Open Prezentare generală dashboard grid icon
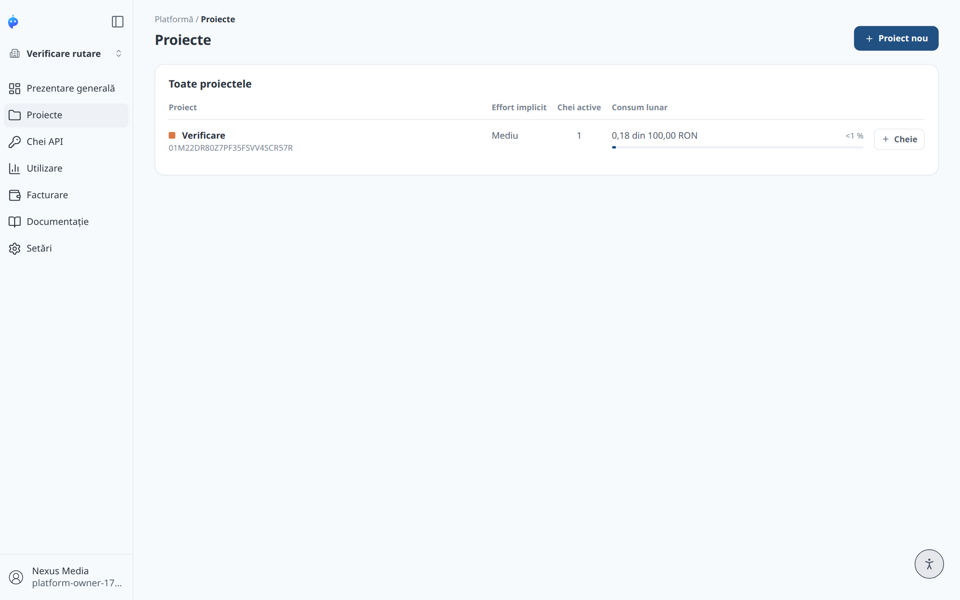Image resolution: width=960 pixels, height=600 pixels. [15, 88]
